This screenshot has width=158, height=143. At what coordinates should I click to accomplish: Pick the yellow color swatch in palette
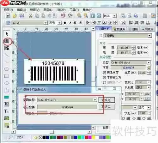[94, 137]
